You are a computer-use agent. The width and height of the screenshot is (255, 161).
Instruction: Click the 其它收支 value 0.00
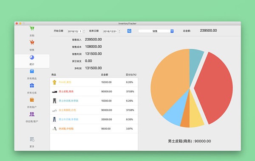(x=88, y=61)
